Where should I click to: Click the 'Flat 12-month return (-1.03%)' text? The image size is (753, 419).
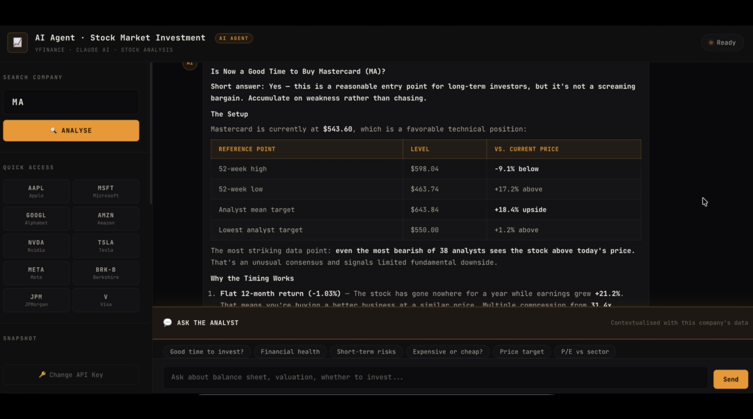(x=280, y=294)
